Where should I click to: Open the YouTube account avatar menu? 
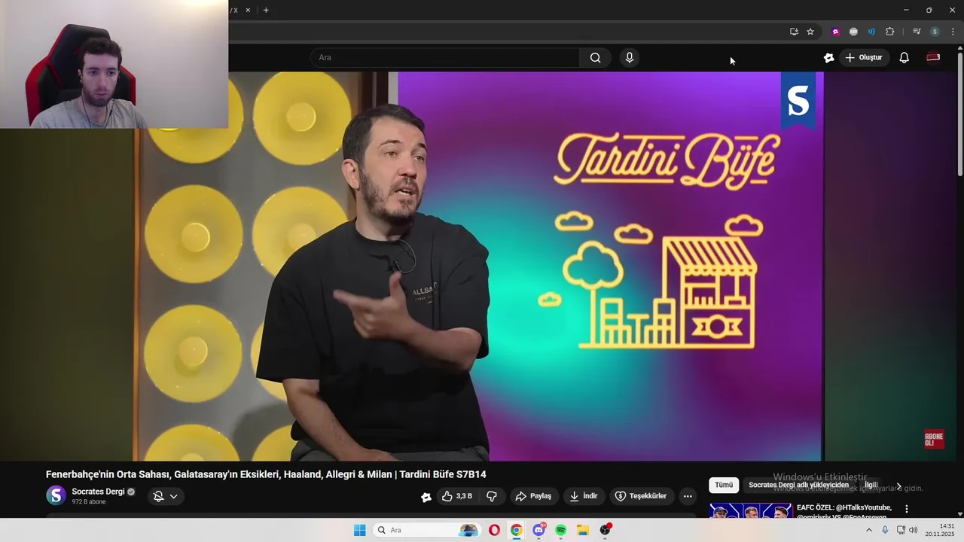[x=933, y=58]
